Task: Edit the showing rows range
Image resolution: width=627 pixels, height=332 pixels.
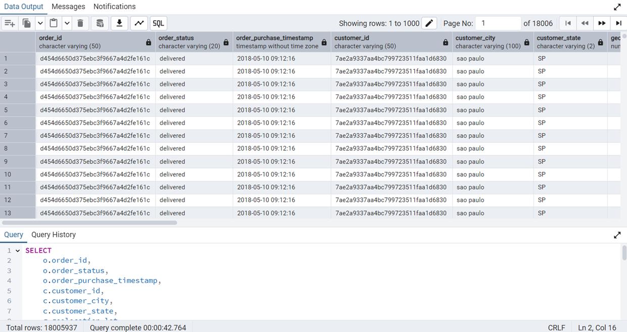Action: [429, 23]
